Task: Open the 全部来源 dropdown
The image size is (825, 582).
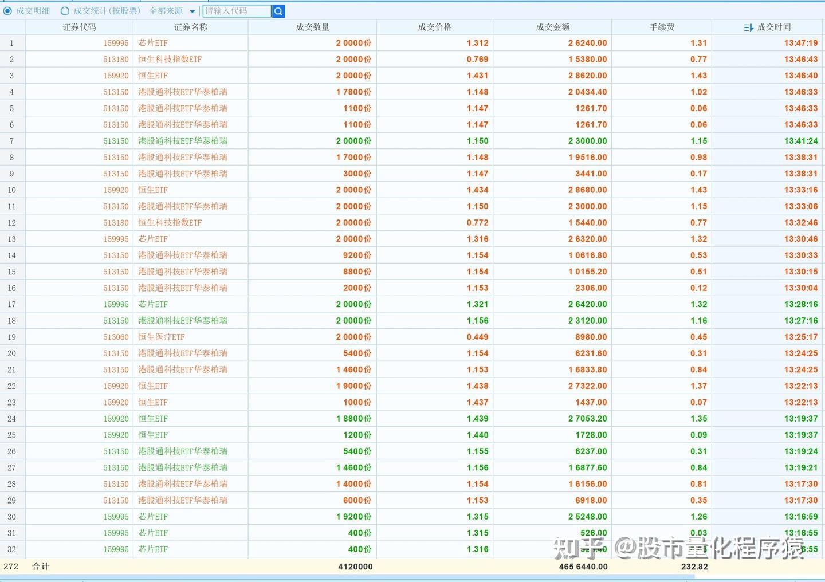Action: [x=172, y=11]
